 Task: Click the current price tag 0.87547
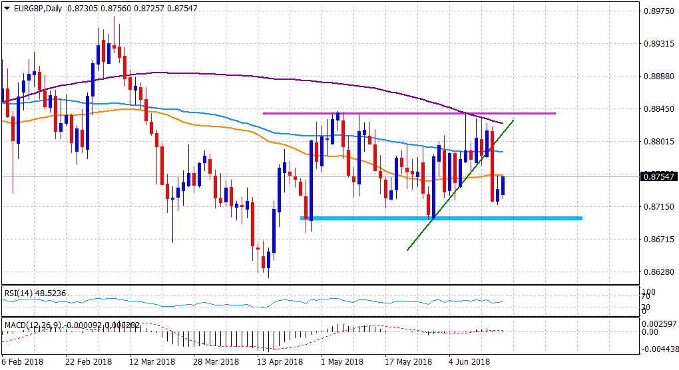click(x=658, y=176)
